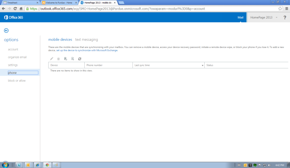290x168 pixels.
Task: Click the Office 365 logo
Action: click(x=13, y=17)
